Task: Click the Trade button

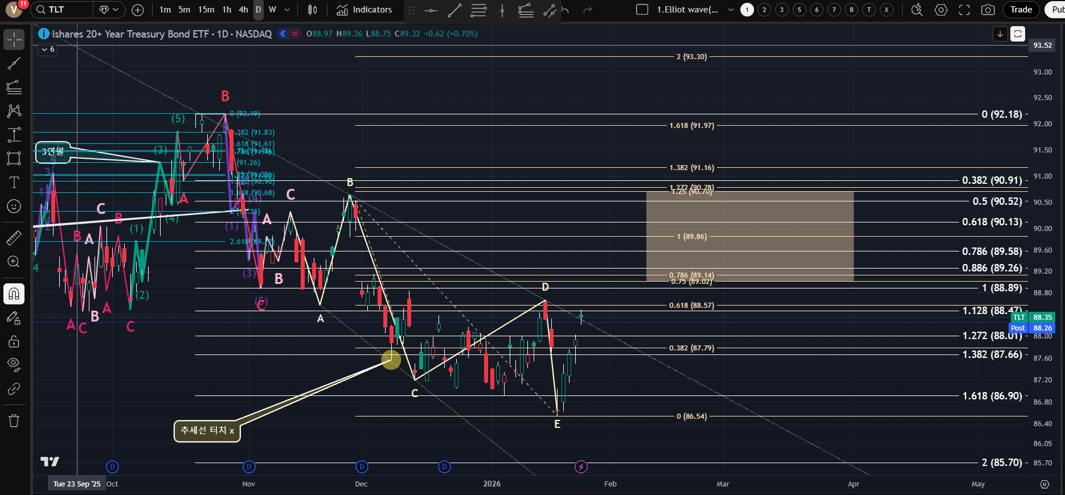Action: 1021,10
